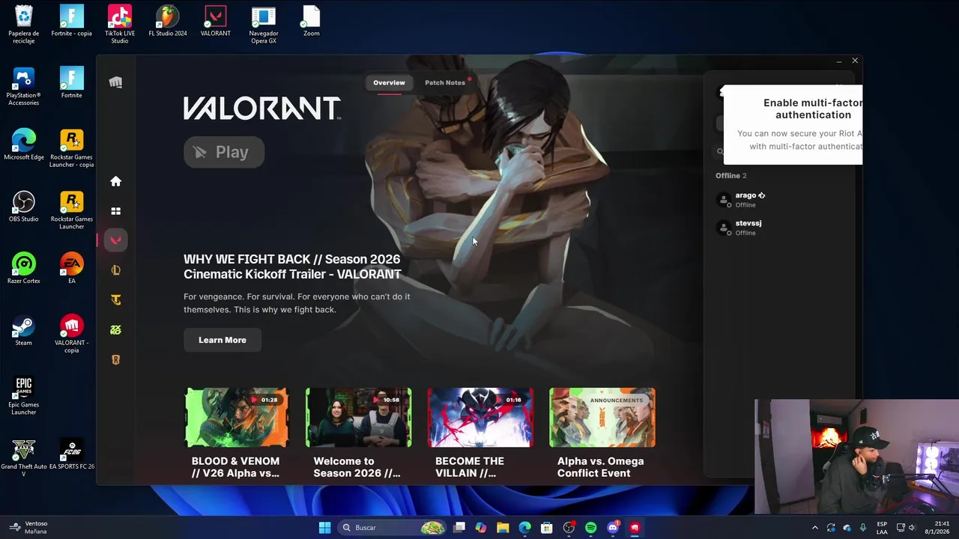
Task: Open Razer Cortex desktop shortcut
Action: tap(24, 268)
